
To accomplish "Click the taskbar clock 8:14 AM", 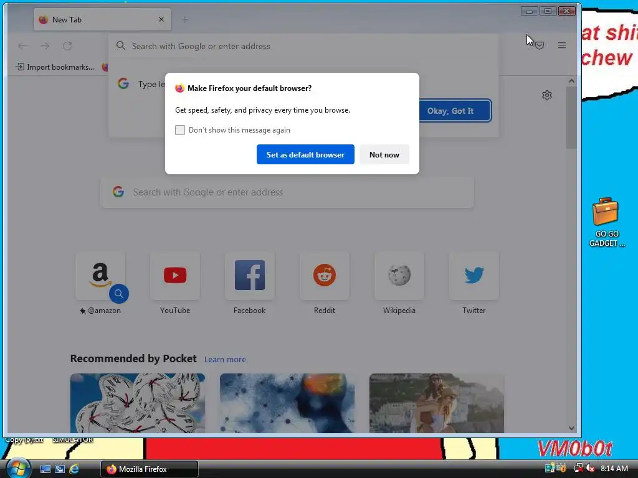I will pyautogui.click(x=614, y=468).
